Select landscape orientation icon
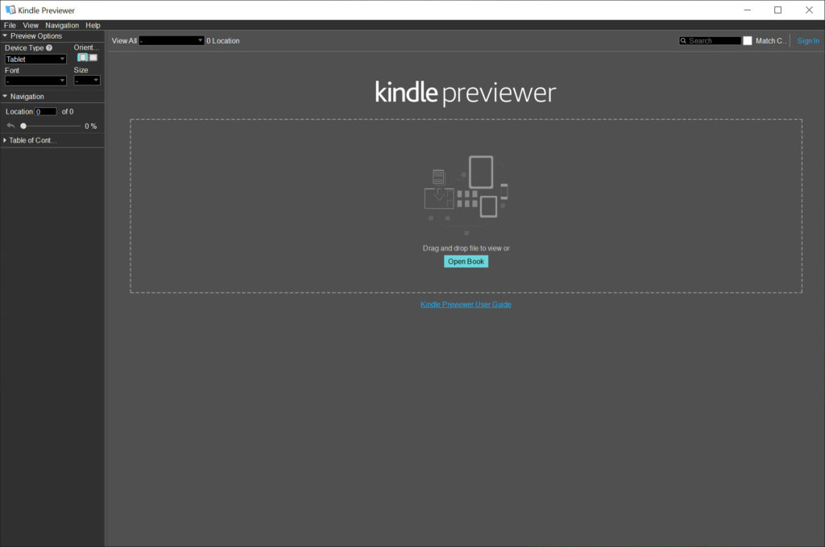This screenshot has width=825, height=547. click(x=93, y=57)
